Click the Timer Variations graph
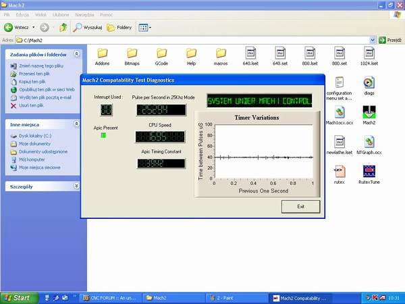Image resolution: width=405 pixels, height=304 pixels. 263,152
